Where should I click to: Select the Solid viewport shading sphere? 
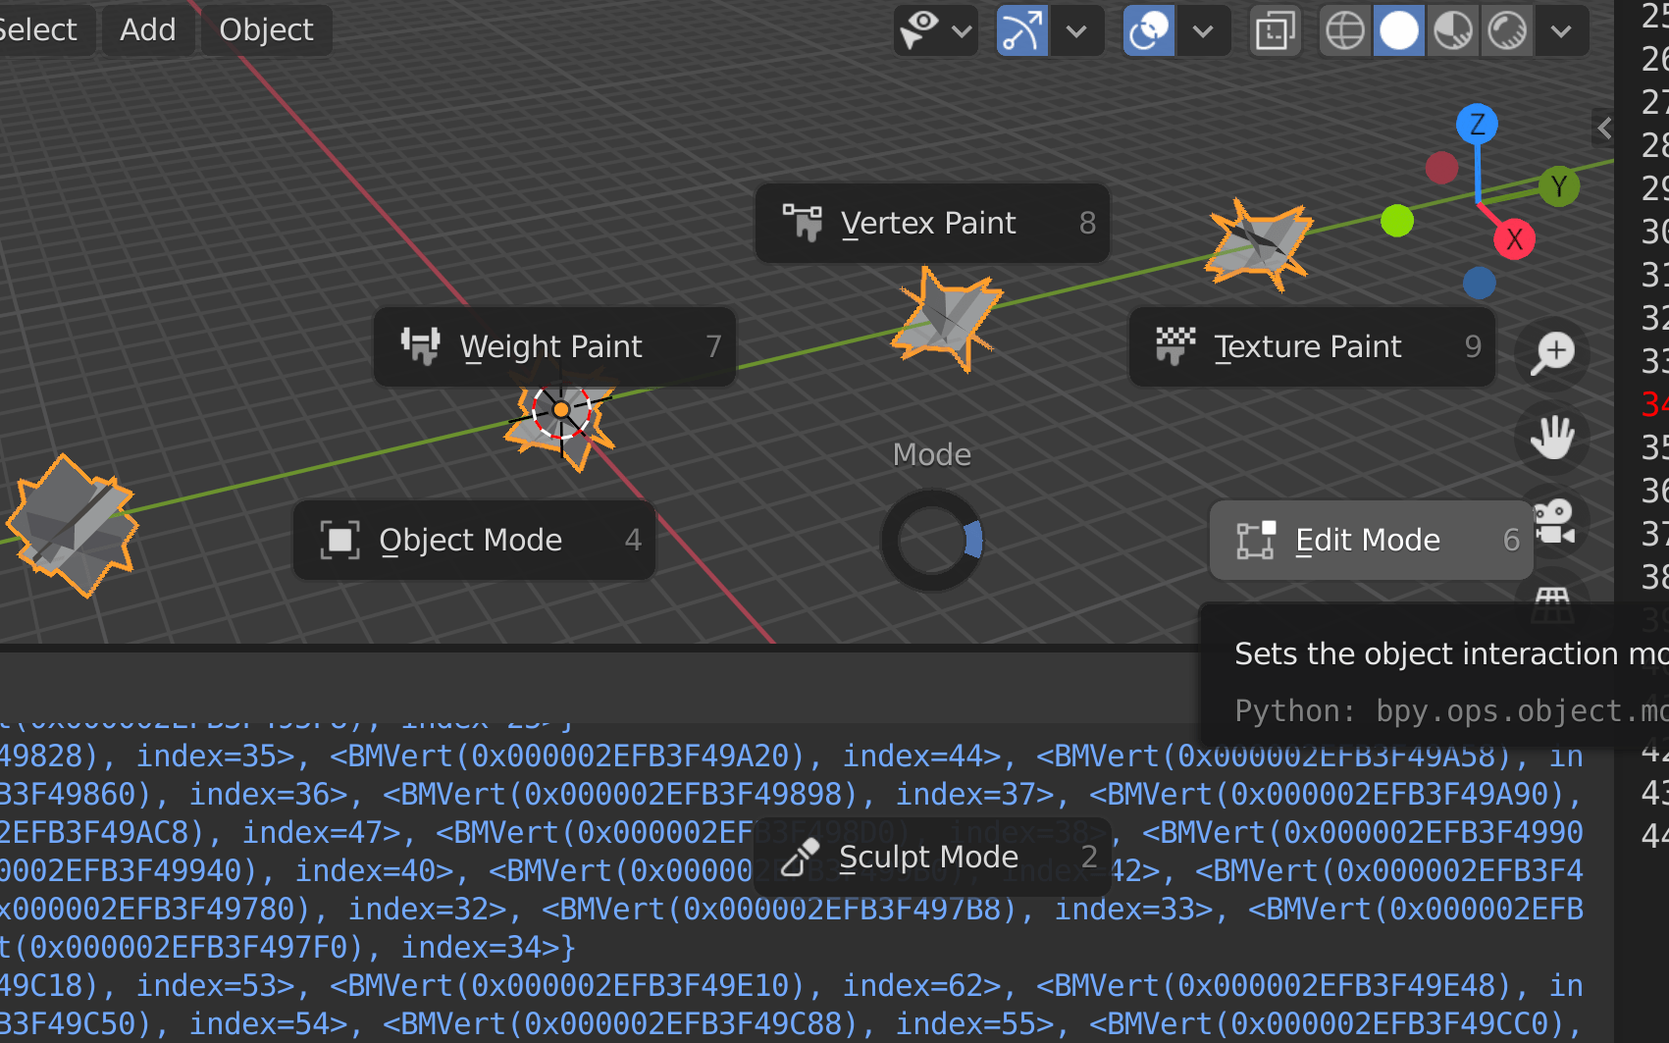click(1398, 30)
